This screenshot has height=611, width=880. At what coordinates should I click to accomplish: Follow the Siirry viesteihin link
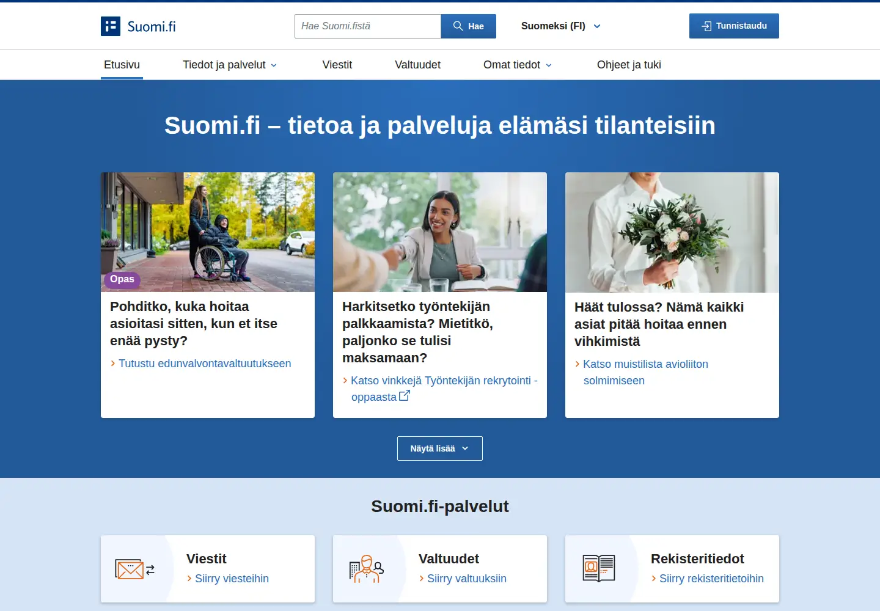point(232,579)
